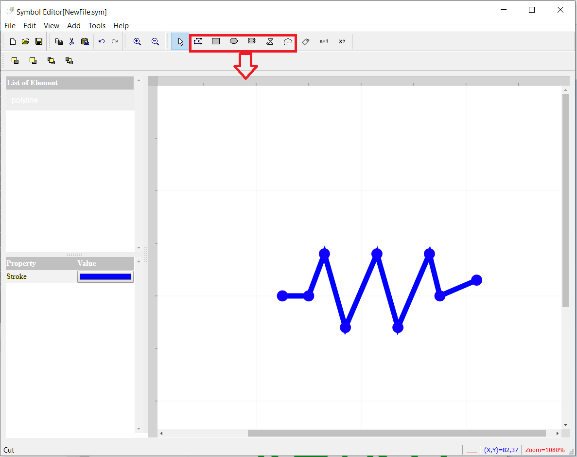577x457 pixels.
Task: Copy the selected element
Action: coord(59,42)
